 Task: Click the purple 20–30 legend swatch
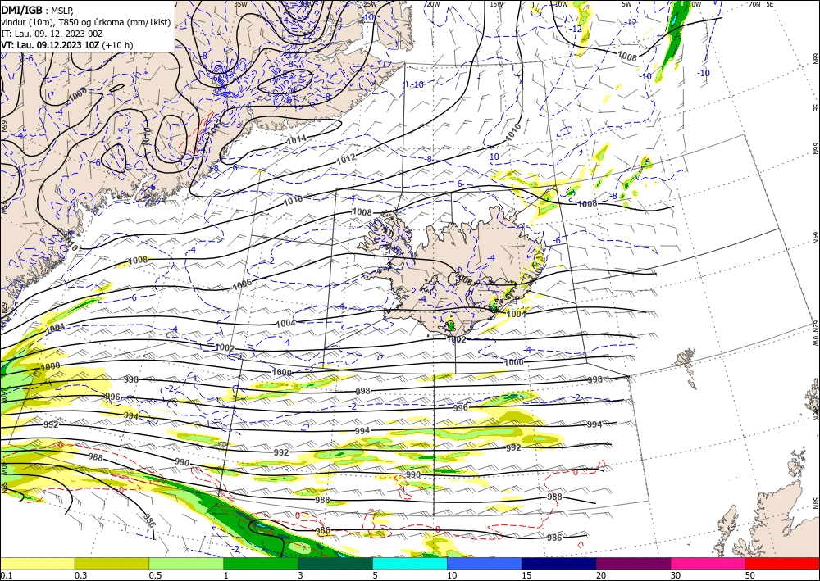tap(633, 563)
